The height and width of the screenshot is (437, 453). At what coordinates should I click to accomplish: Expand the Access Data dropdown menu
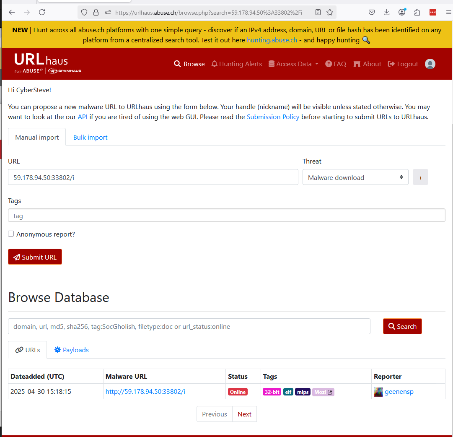tap(293, 64)
